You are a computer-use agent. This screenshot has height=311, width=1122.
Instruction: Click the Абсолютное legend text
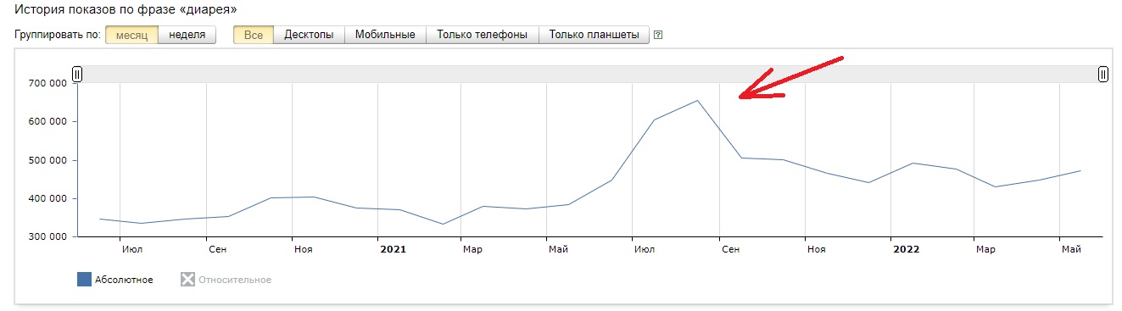coord(124,280)
